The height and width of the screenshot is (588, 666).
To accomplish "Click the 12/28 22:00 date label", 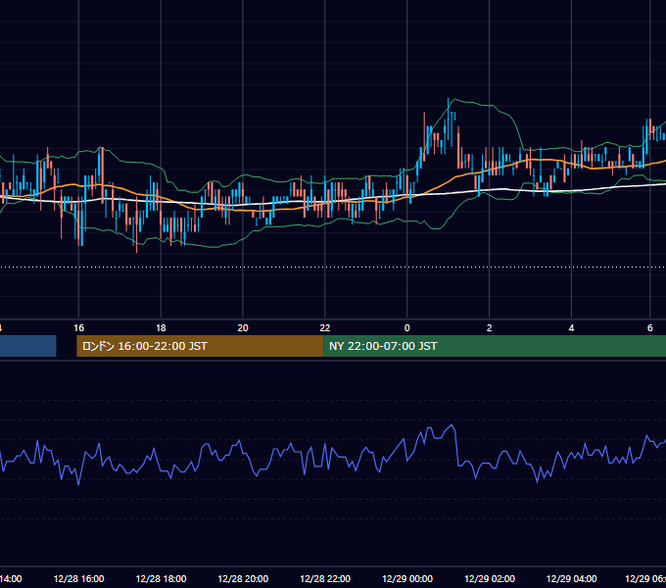I will pyautogui.click(x=325, y=578).
